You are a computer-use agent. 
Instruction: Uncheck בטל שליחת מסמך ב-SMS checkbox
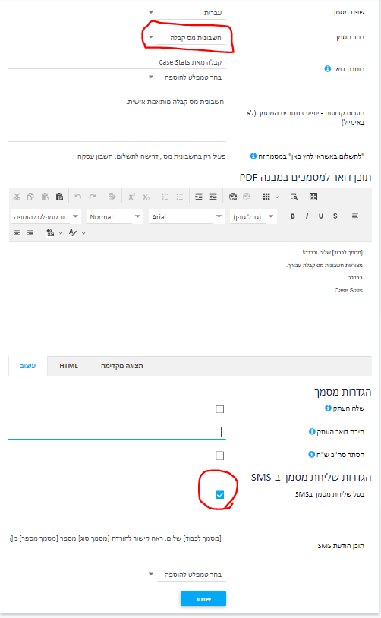[220, 495]
